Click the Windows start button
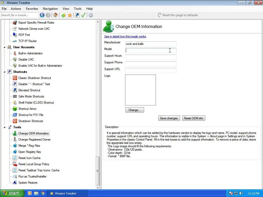 coord(12,193)
